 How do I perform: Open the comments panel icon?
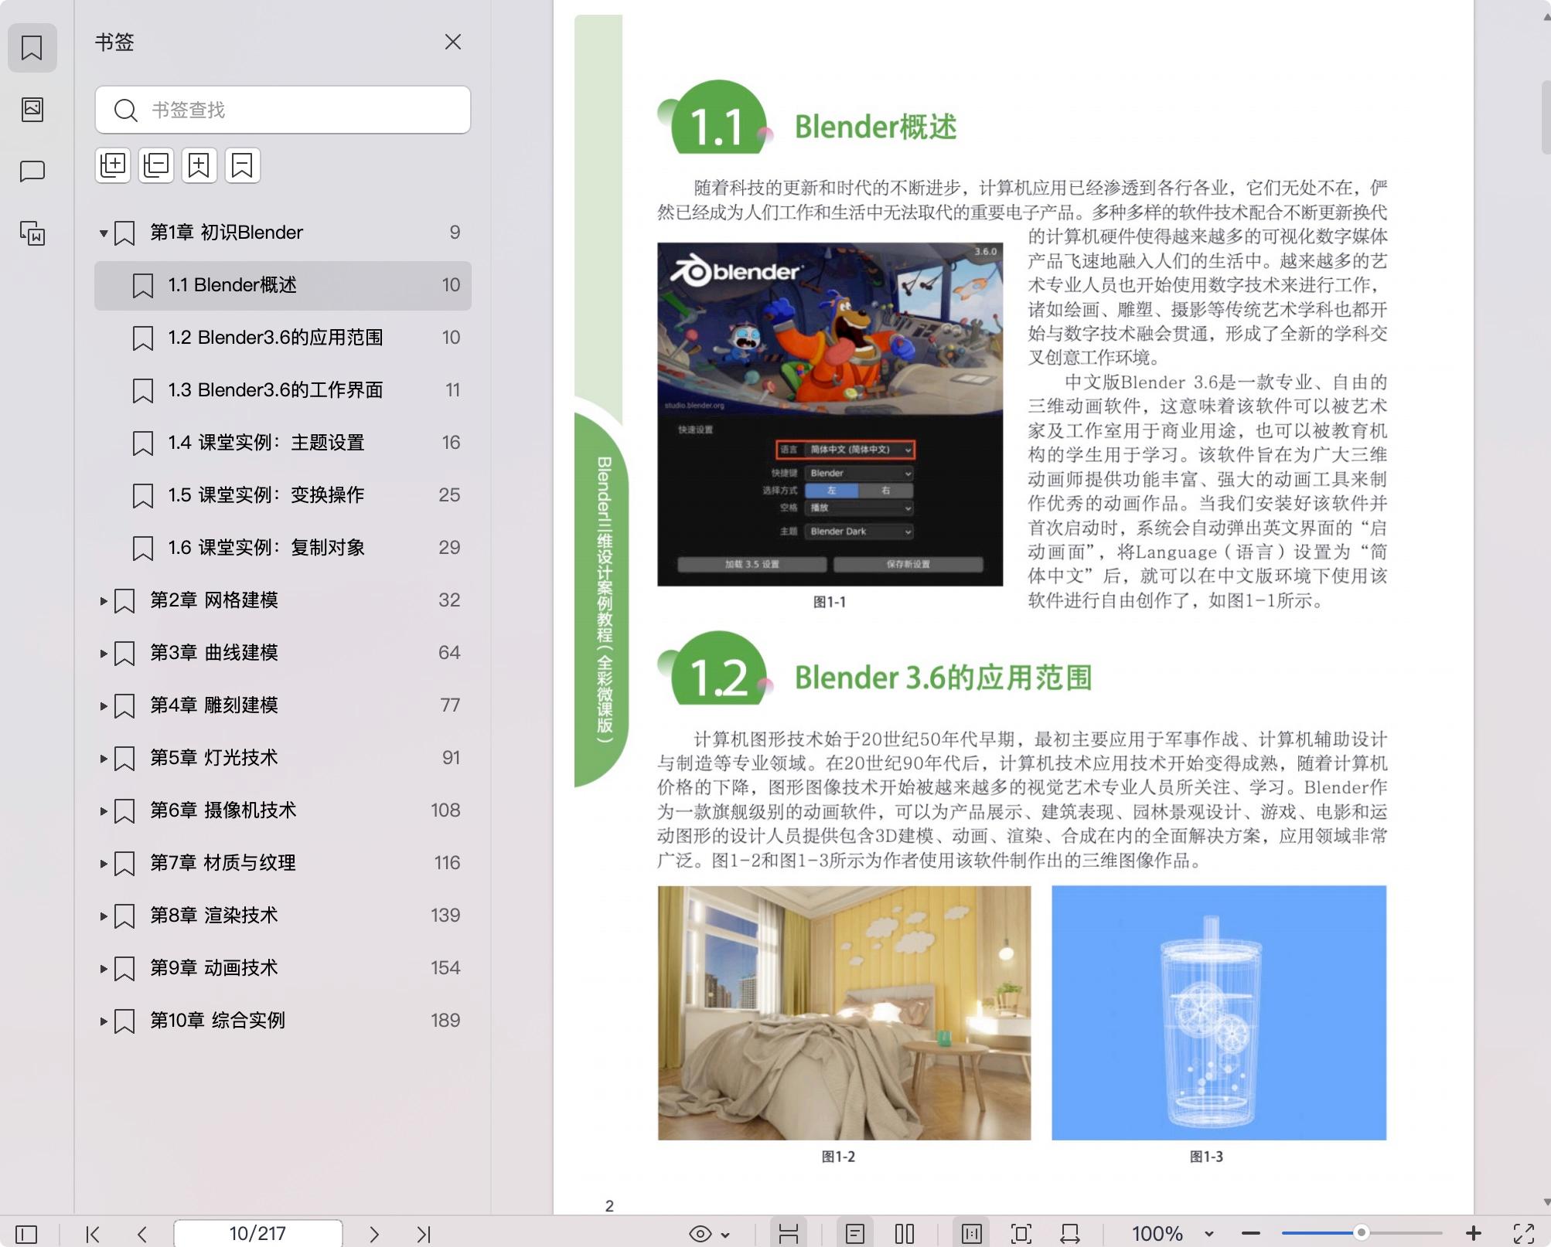pos(32,172)
